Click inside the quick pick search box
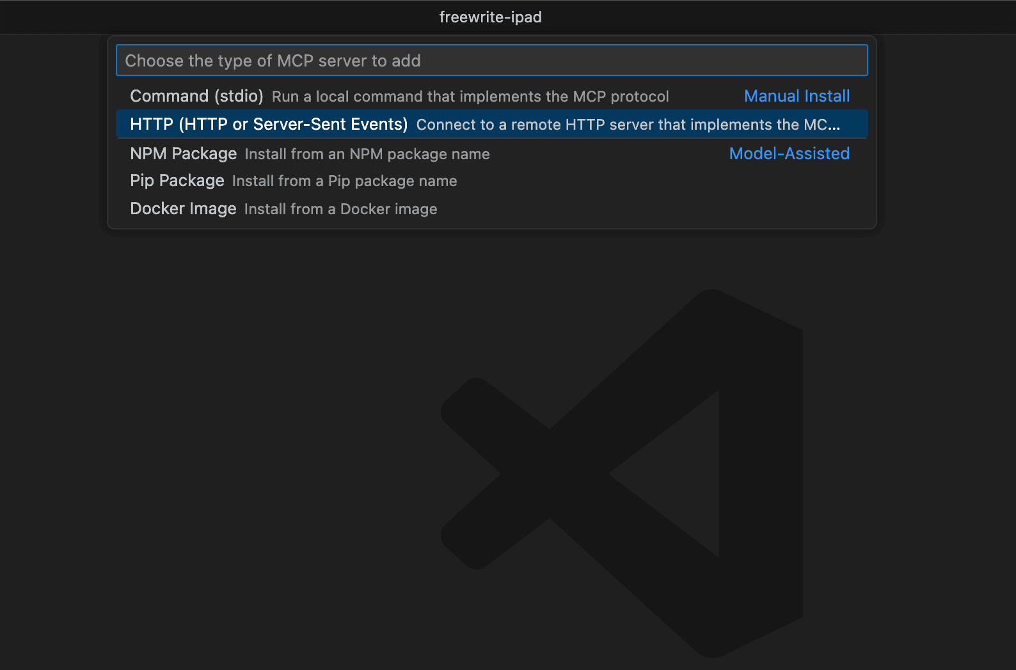Viewport: 1016px width, 670px height. tap(491, 60)
